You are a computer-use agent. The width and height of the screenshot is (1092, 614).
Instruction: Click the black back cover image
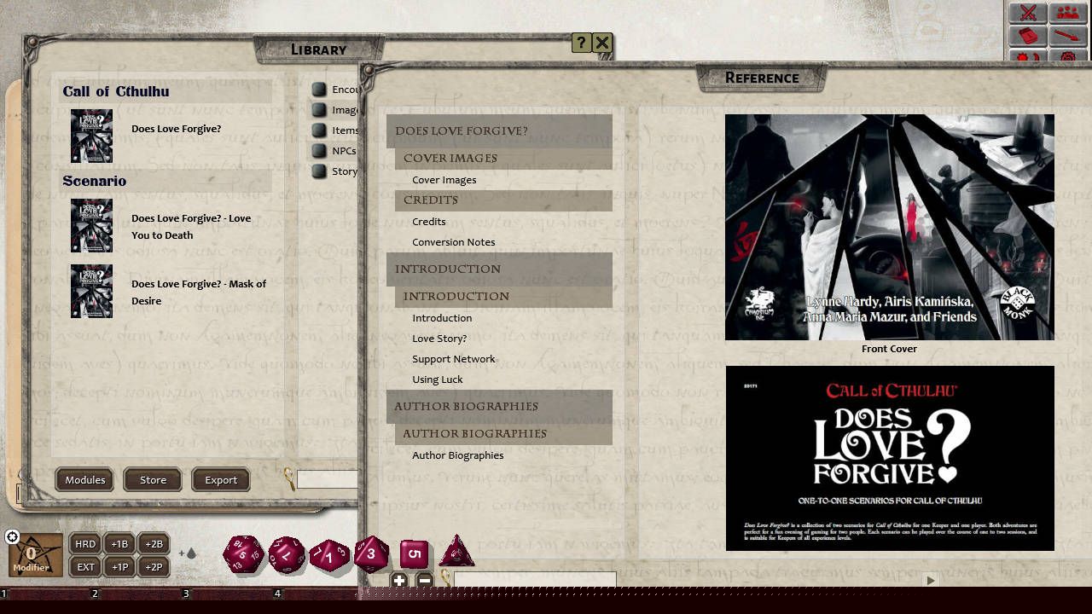890,458
